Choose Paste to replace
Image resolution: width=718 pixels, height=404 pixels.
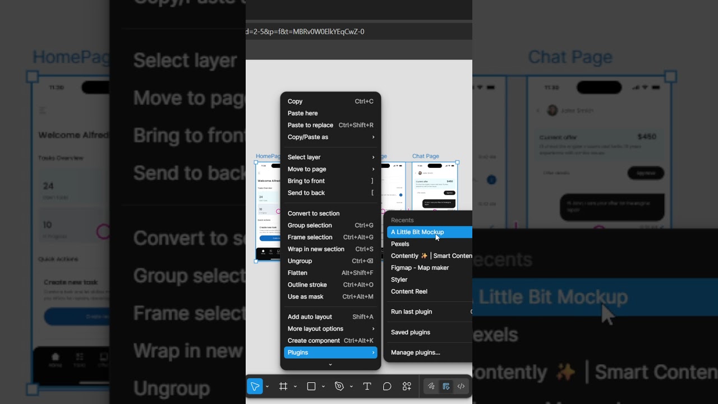click(x=330, y=125)
